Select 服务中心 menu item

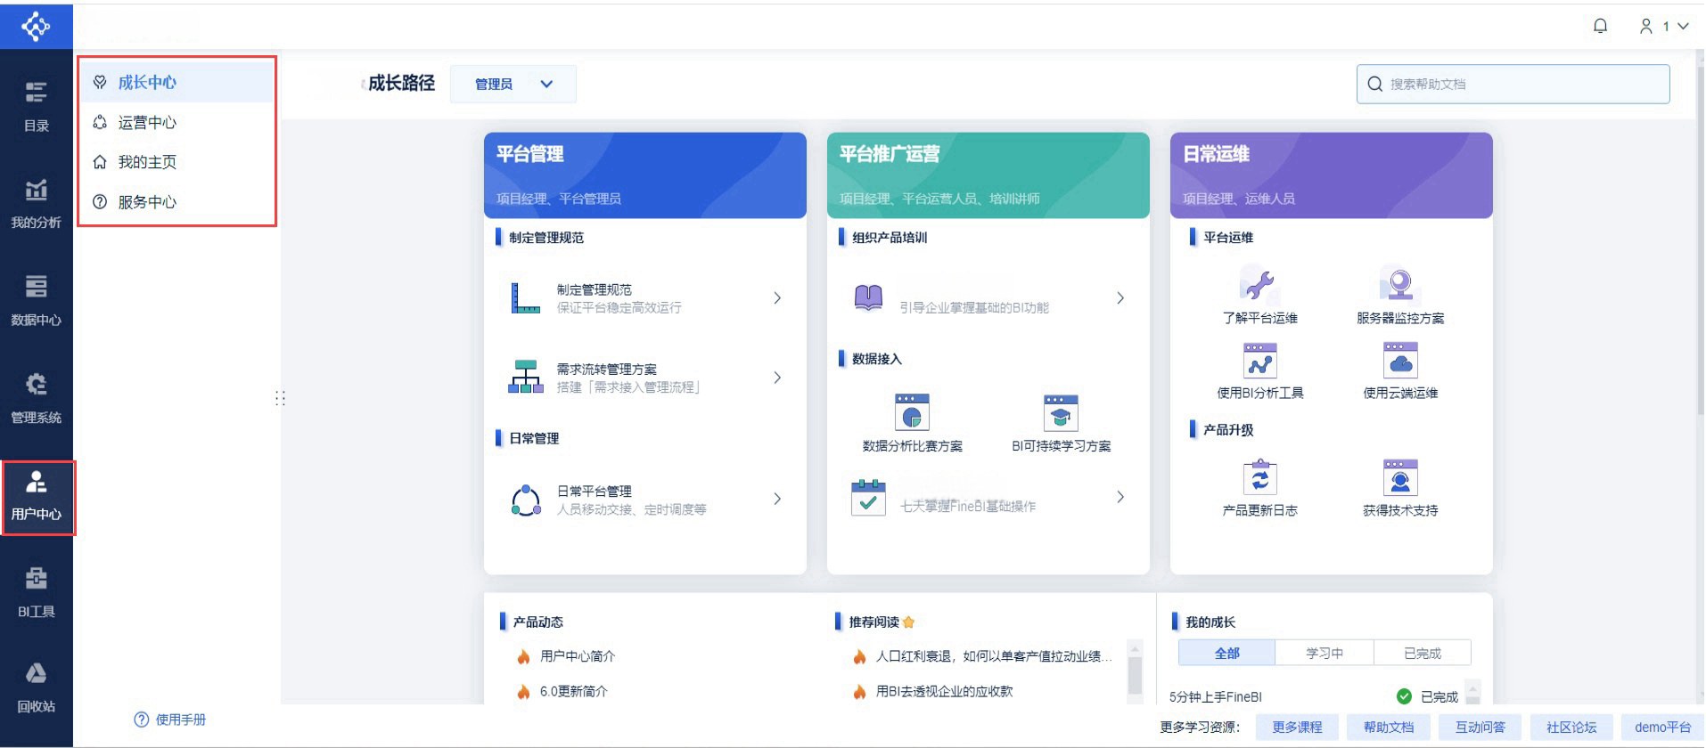pos(177,202)
